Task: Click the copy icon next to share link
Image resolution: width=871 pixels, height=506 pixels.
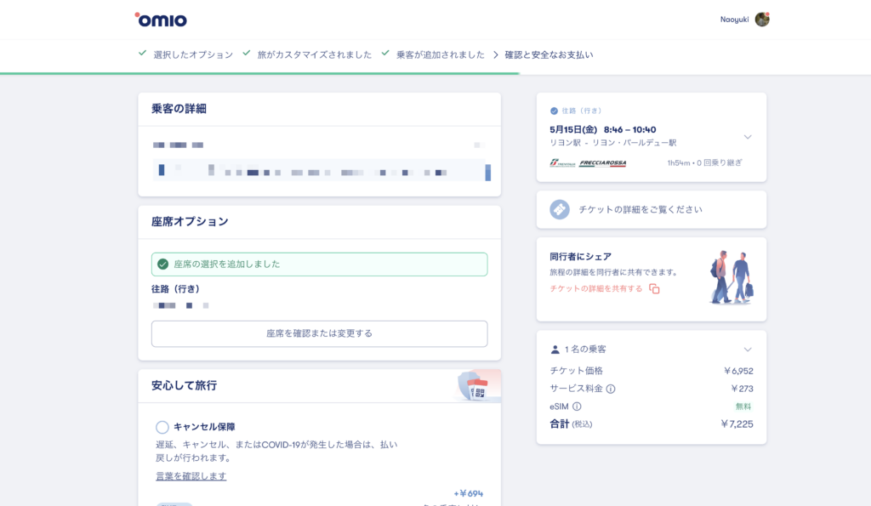Action: point(654,289)
